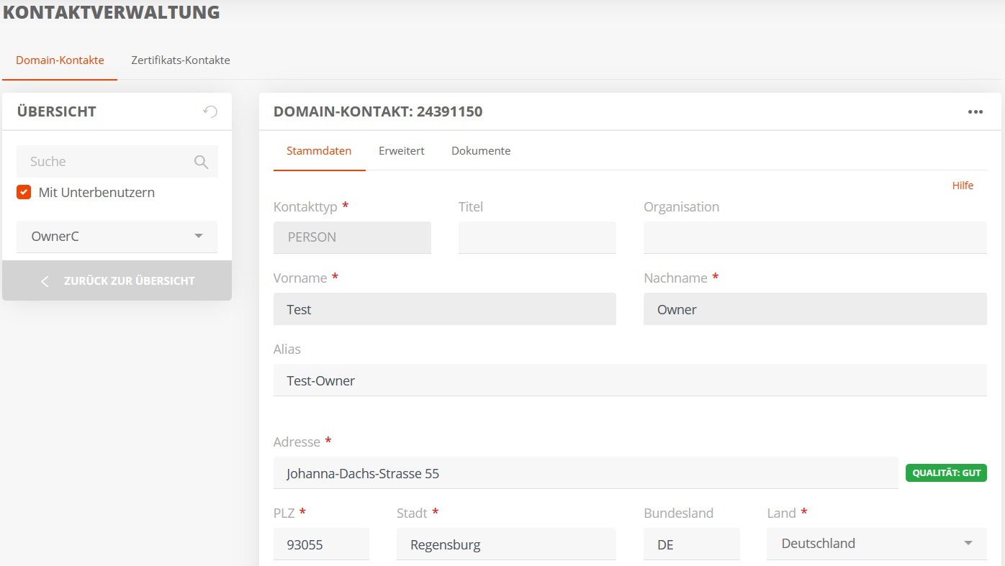Click the Kontaktverwaltung page title
The width and height of the screenshot is (1005, 566).
pos(112,12)
